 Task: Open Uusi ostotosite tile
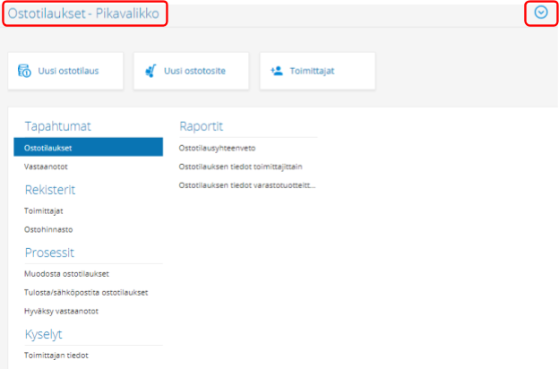tap(191, 71)
